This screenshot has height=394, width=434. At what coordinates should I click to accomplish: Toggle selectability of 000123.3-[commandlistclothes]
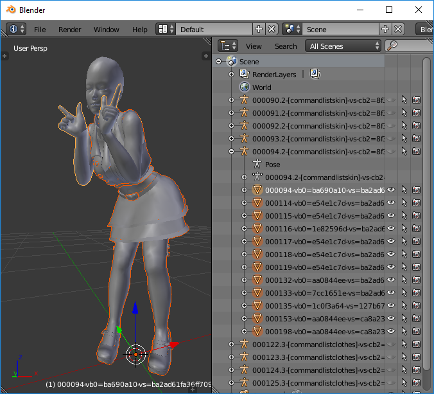point(404,357)
